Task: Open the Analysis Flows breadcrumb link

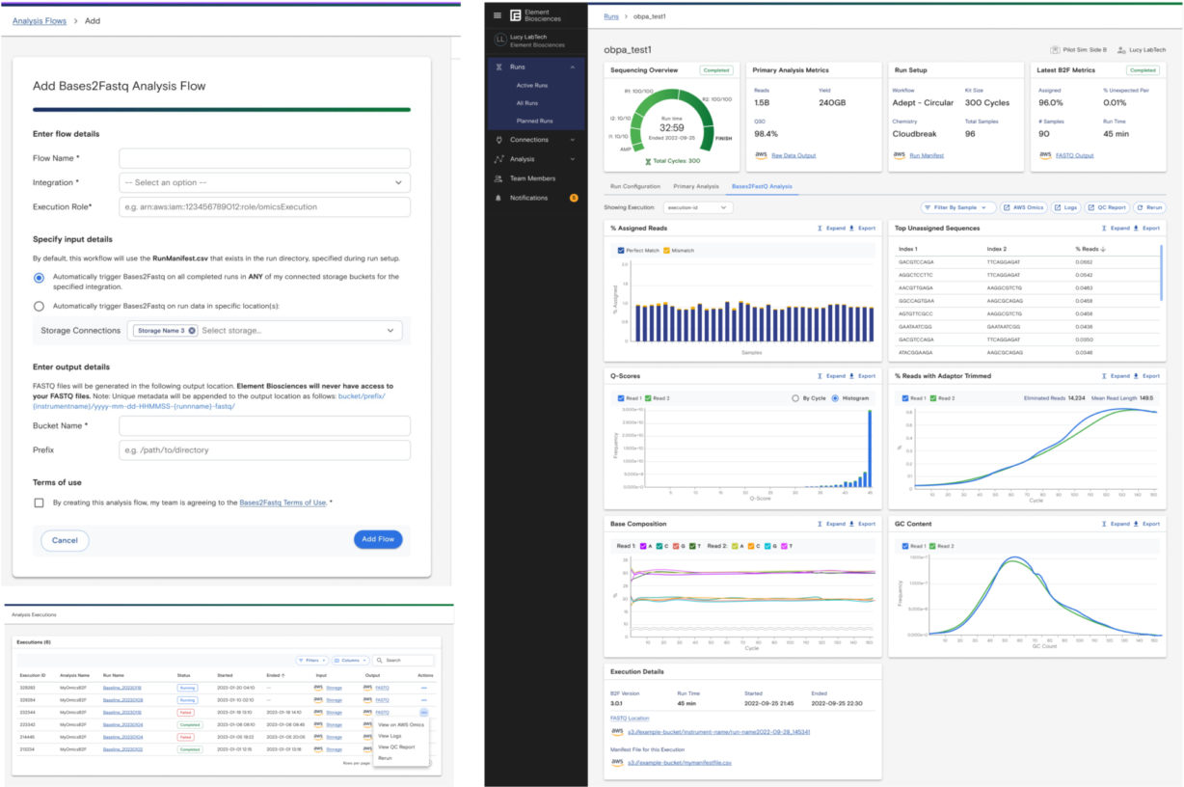Action: (x=40, y=20)
